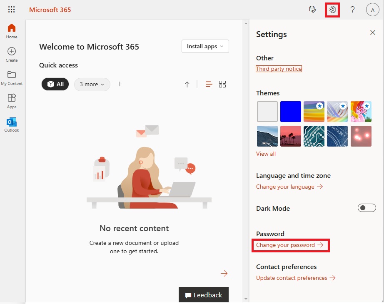Choose the pink bokeh lights theme
384x304 pixels.
(361, 136)
